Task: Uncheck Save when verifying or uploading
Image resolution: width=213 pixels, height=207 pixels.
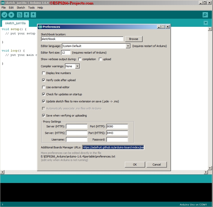Action: [44, 116]
